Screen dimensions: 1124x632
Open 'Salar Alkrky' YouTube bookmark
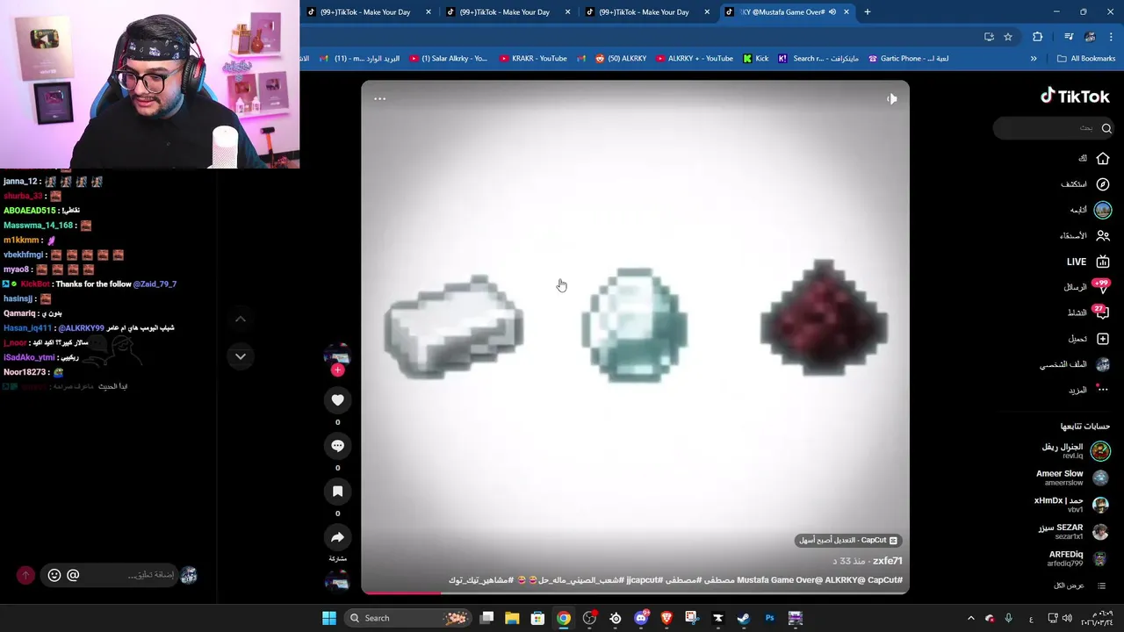click(448, 59)
